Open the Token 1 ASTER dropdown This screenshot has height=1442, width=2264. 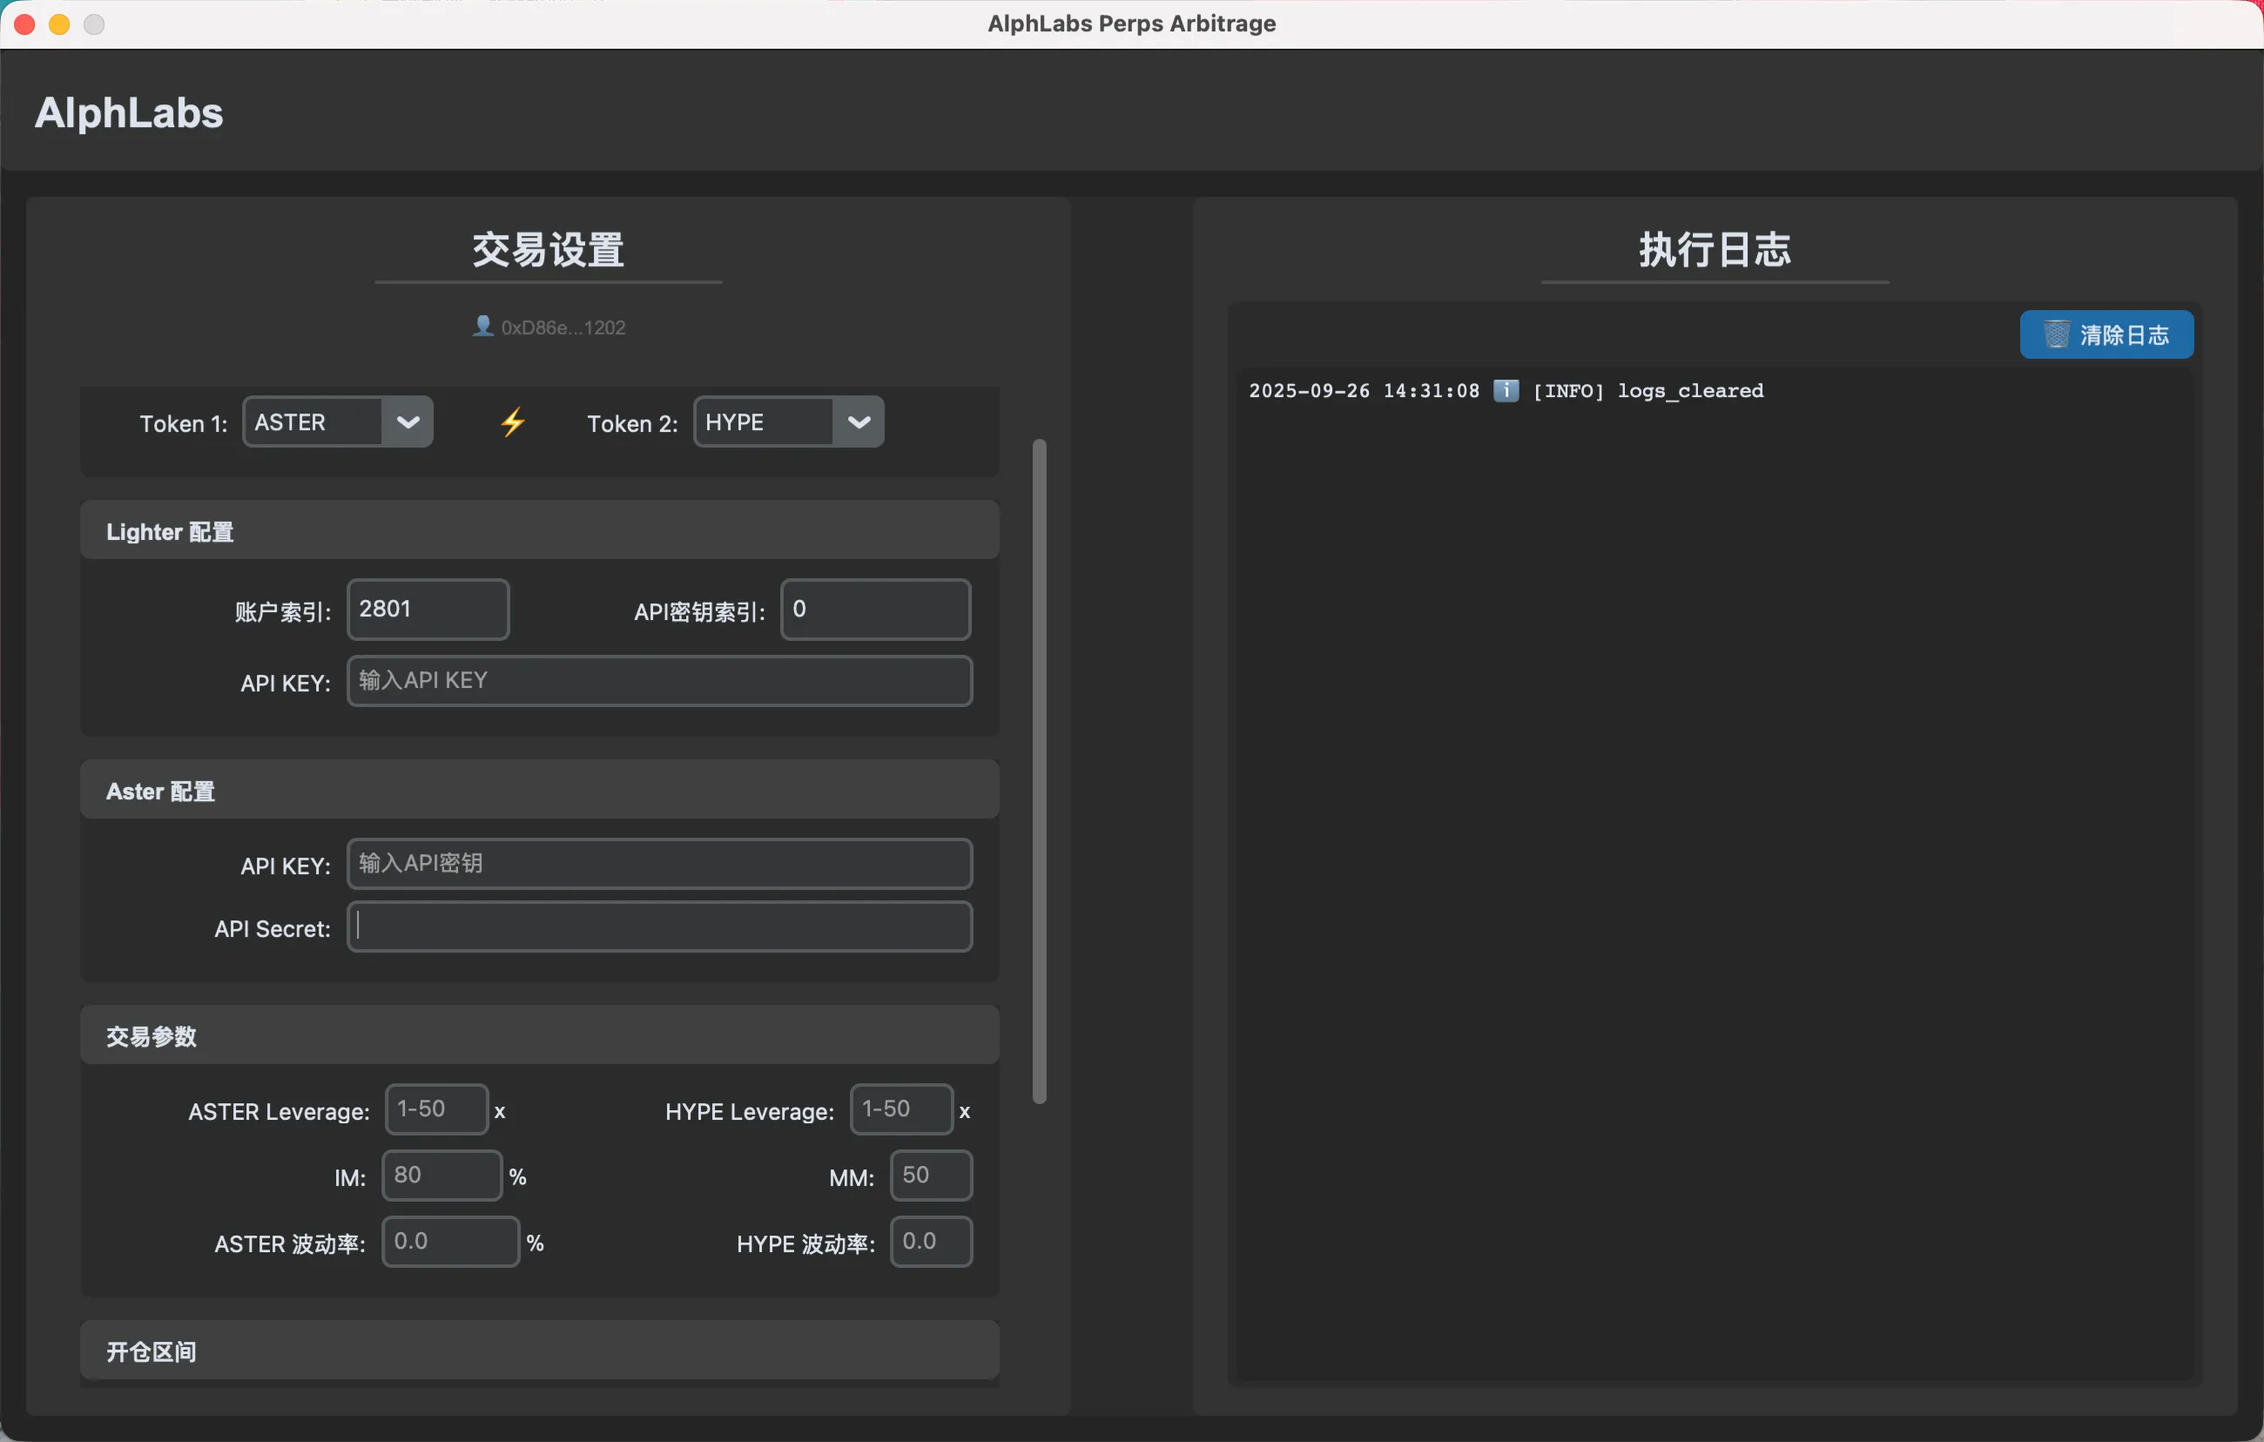point(337,422)
